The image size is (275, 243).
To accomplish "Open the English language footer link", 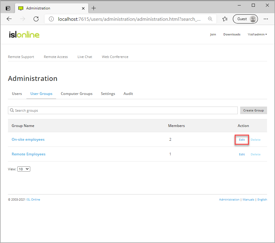I will click(262, 200).
